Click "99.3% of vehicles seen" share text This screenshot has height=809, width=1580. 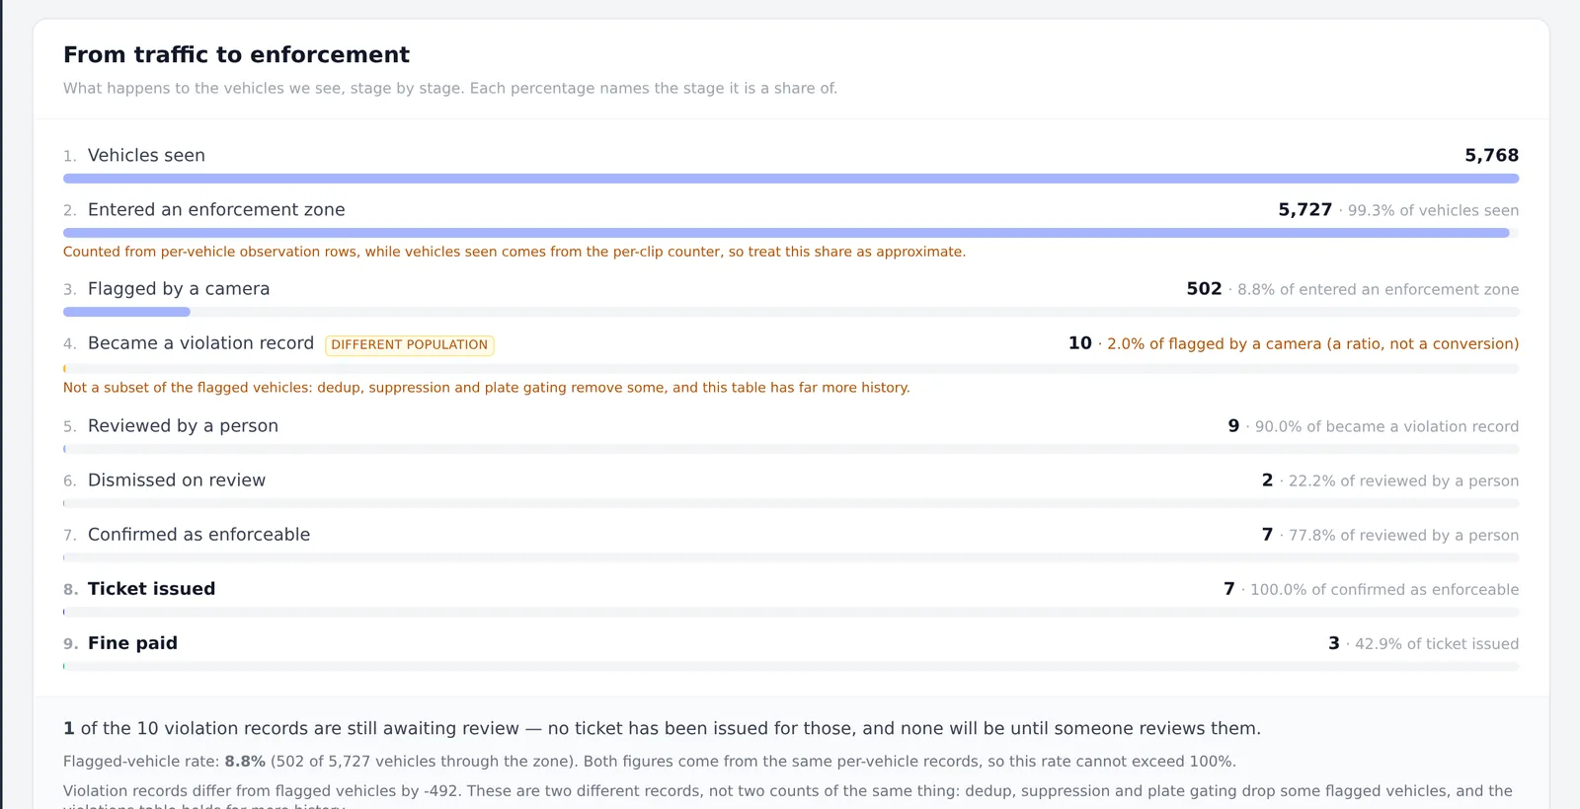1433,210
